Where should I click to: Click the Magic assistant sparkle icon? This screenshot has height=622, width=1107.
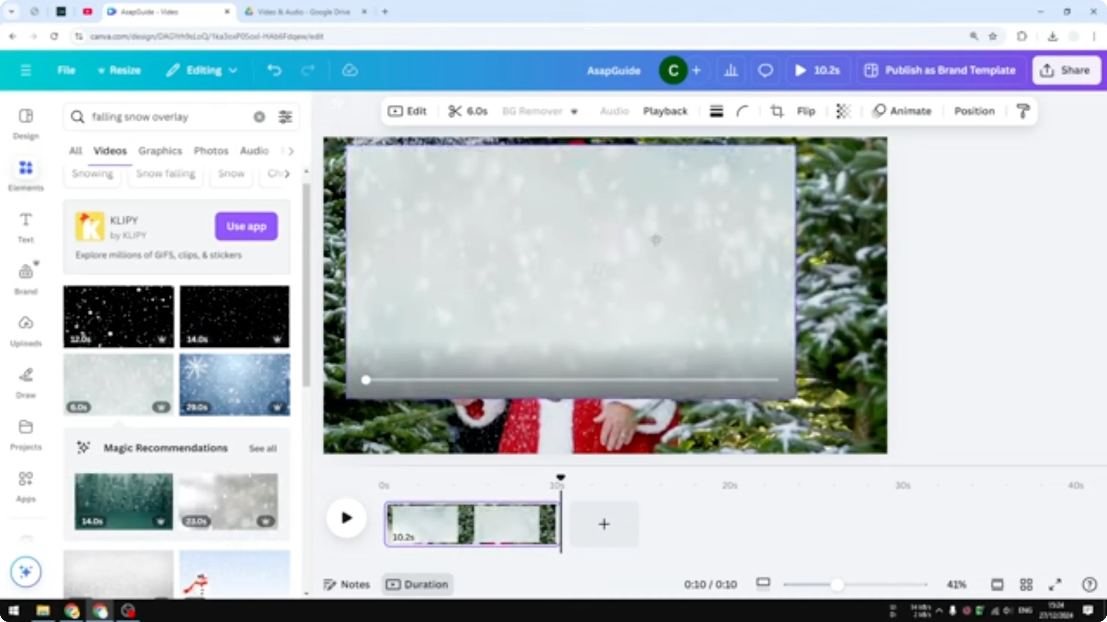(x=25, y=571)
